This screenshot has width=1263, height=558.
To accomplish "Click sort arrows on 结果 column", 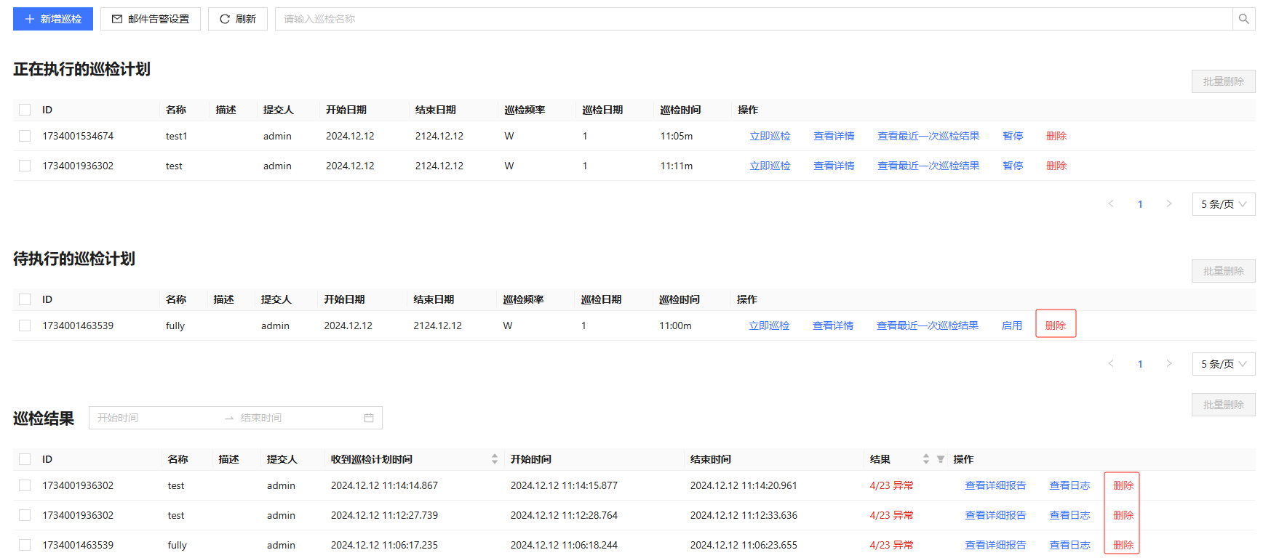I will [926, 459].
